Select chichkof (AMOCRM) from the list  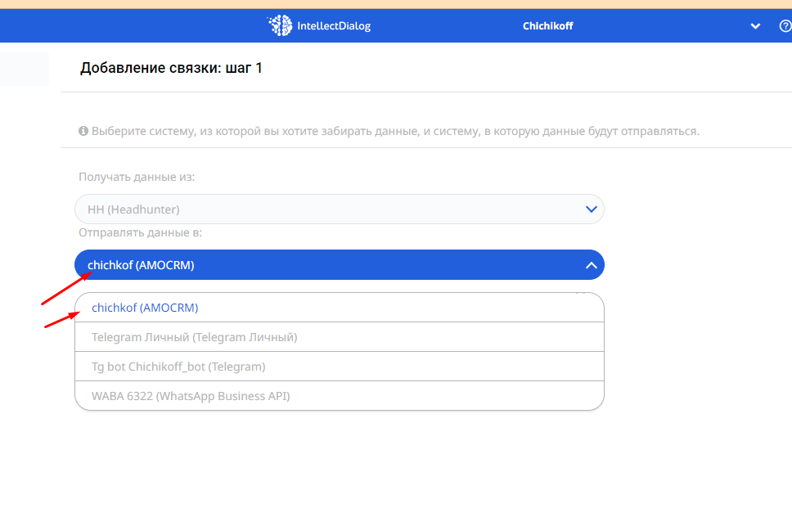click(145, 308)
